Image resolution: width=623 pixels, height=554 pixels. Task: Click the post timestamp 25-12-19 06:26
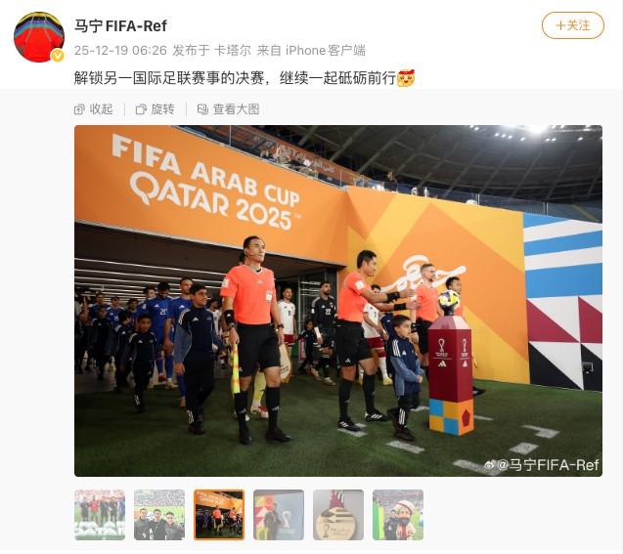pyautogui.click(x=120, y=51)
